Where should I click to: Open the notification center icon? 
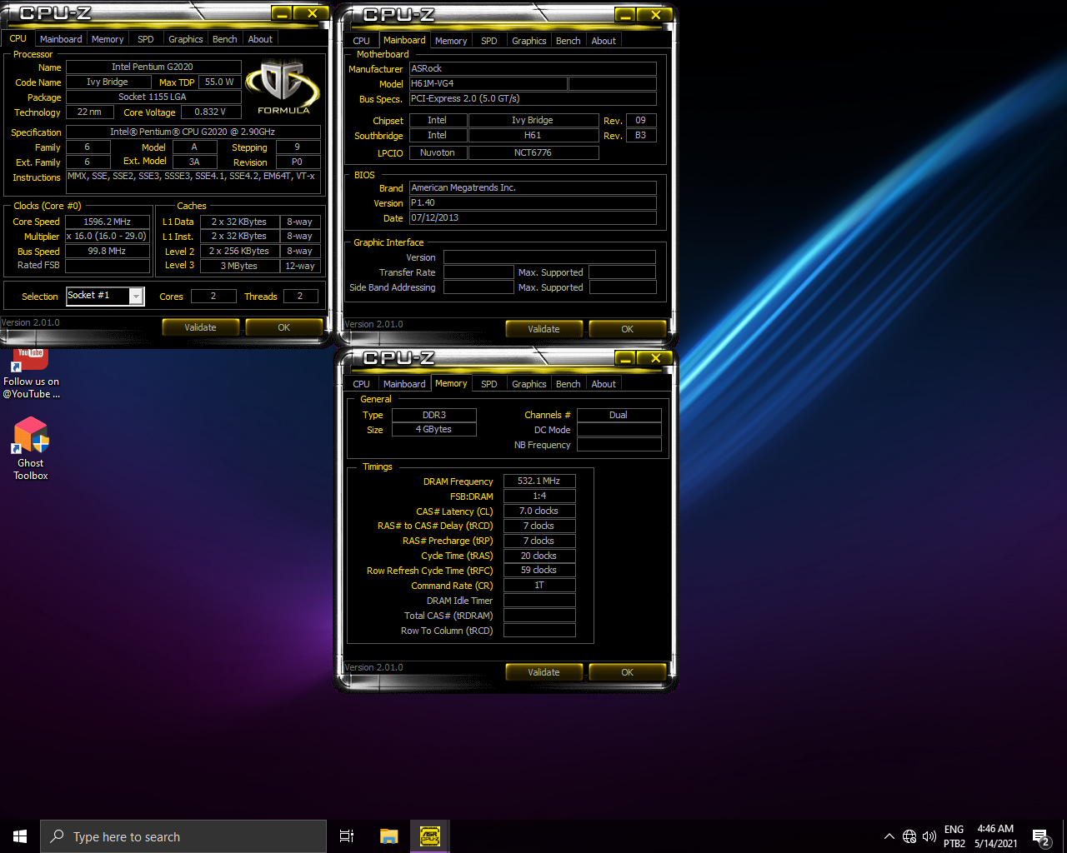[1040, 836]
